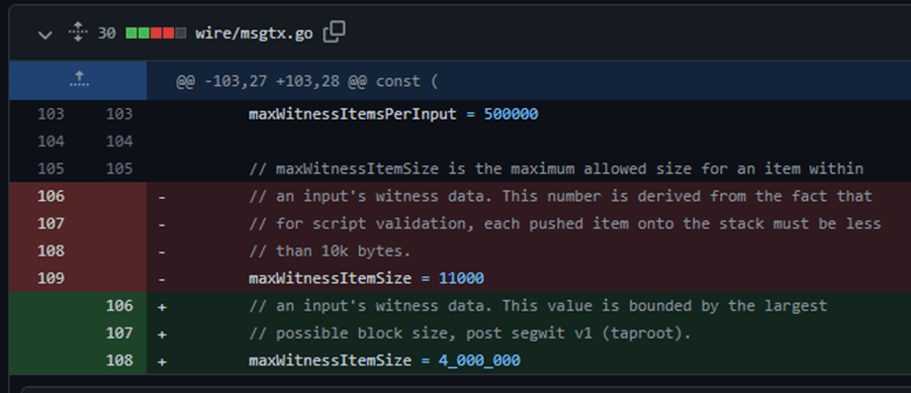Click the comment 'maxWitnessItemSize is the maximum allowed size'

tap(556, 169)
